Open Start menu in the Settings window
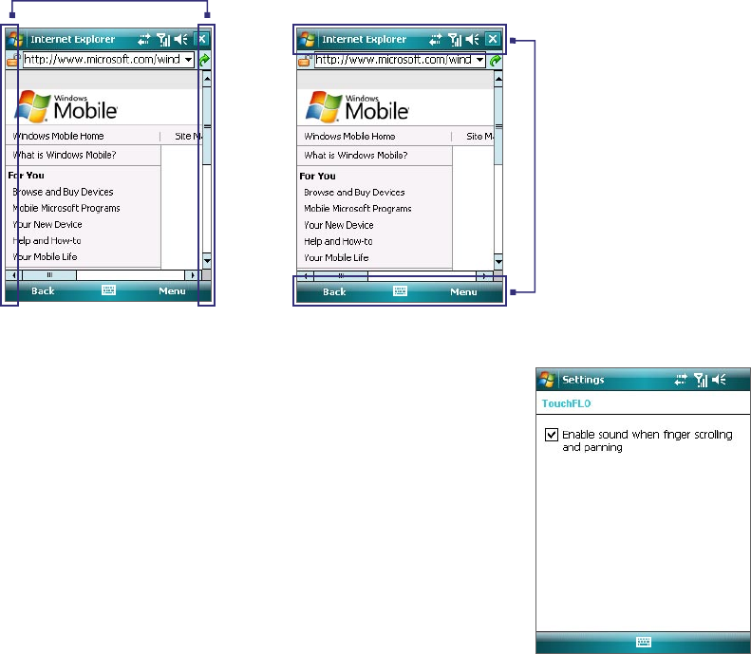Image resolution: width=751 pixels, height=654 pixels. (x=547, y=380)
